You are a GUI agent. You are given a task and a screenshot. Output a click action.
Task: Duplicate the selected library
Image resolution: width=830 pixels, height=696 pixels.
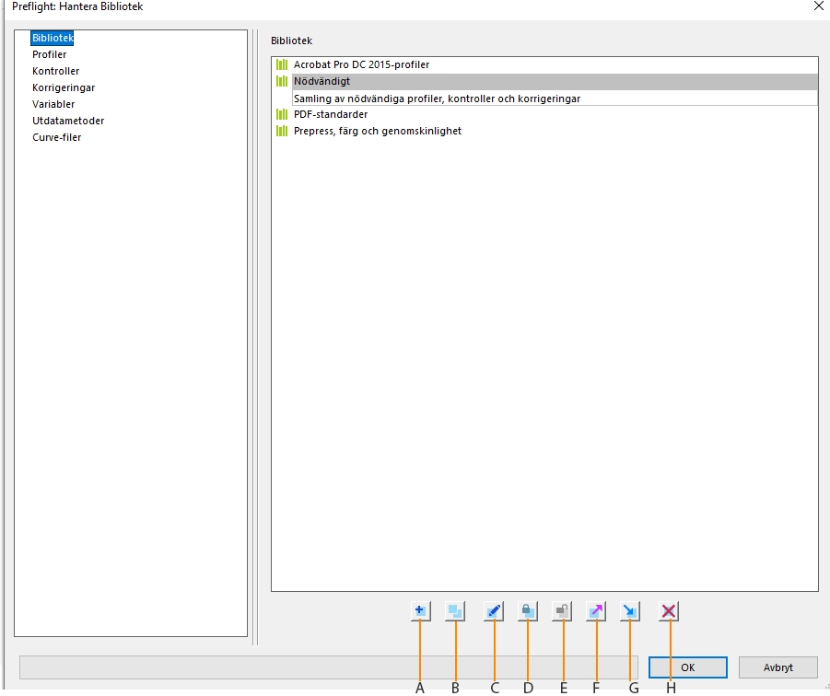[455, 610]
